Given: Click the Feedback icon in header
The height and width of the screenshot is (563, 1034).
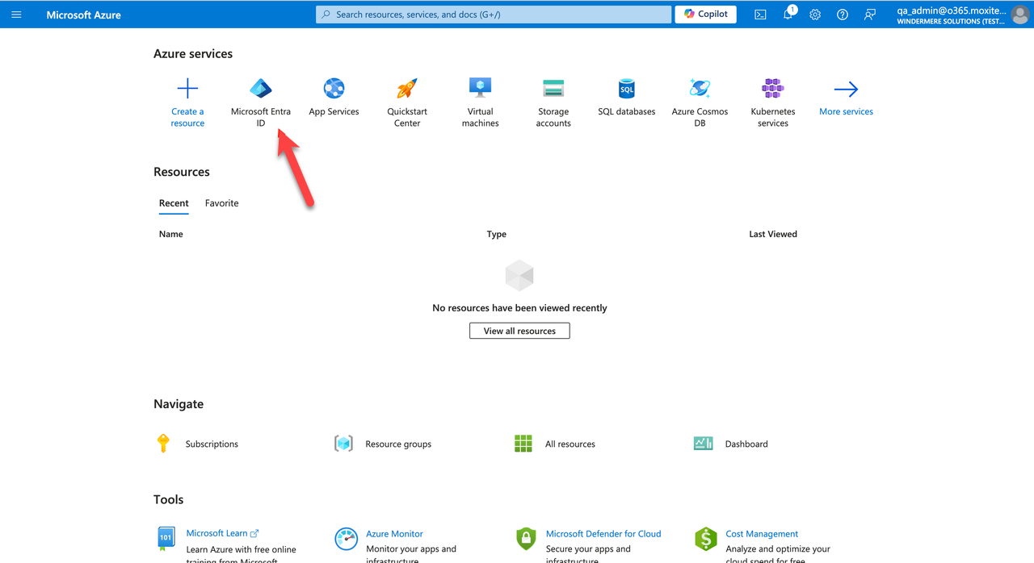Looking at the screenshot, I should tap(870, 15).
